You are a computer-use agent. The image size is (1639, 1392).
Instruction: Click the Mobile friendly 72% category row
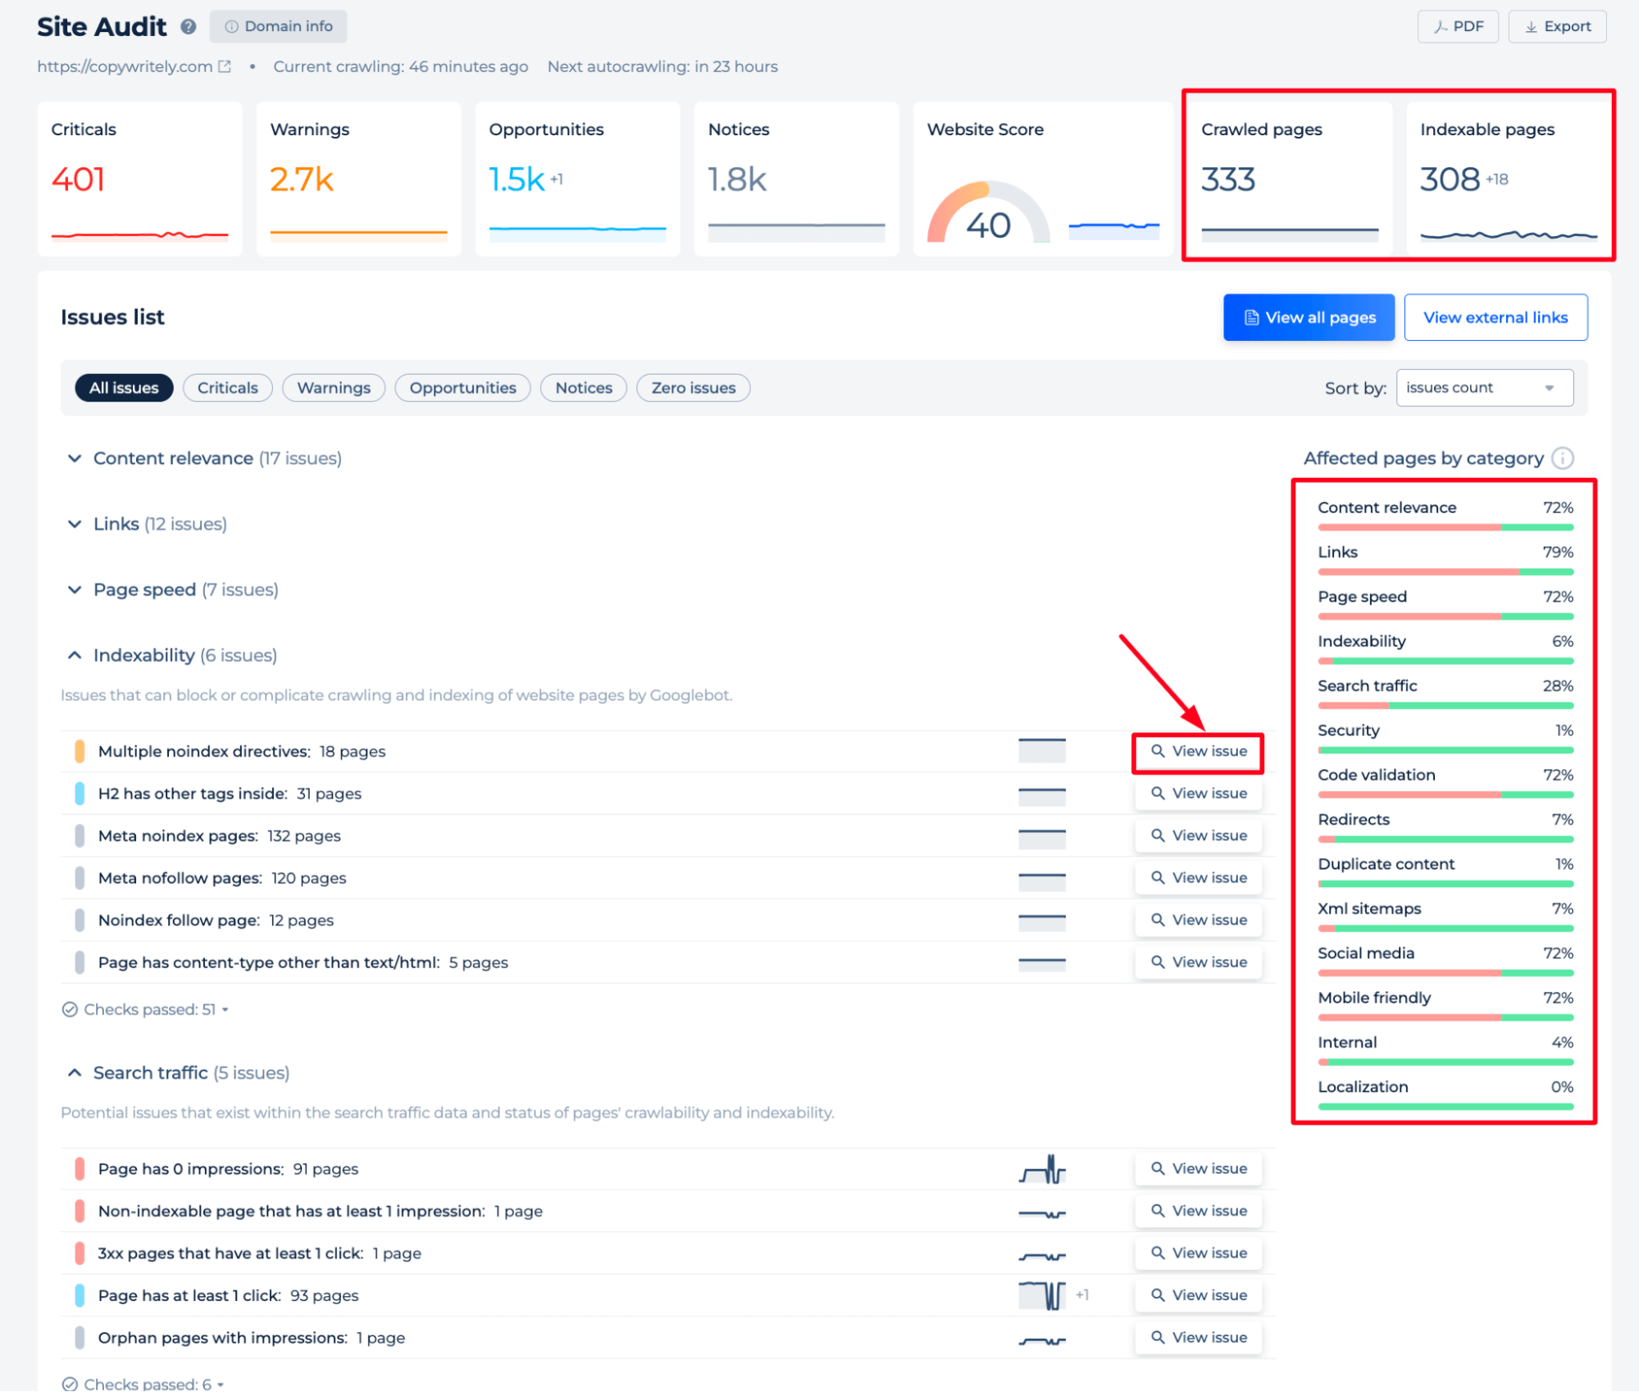point(1446,1006)
